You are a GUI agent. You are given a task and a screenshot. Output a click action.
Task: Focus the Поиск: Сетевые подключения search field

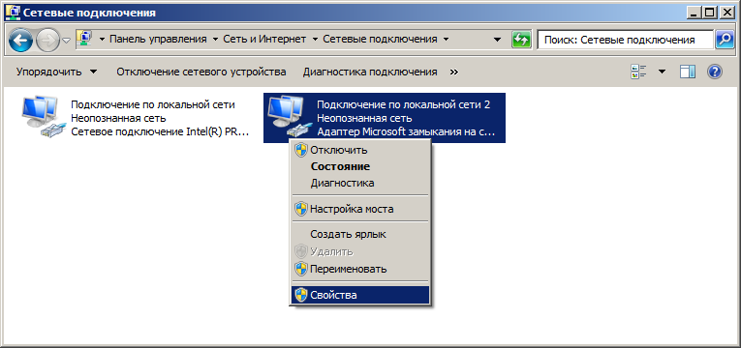[625, 40]
